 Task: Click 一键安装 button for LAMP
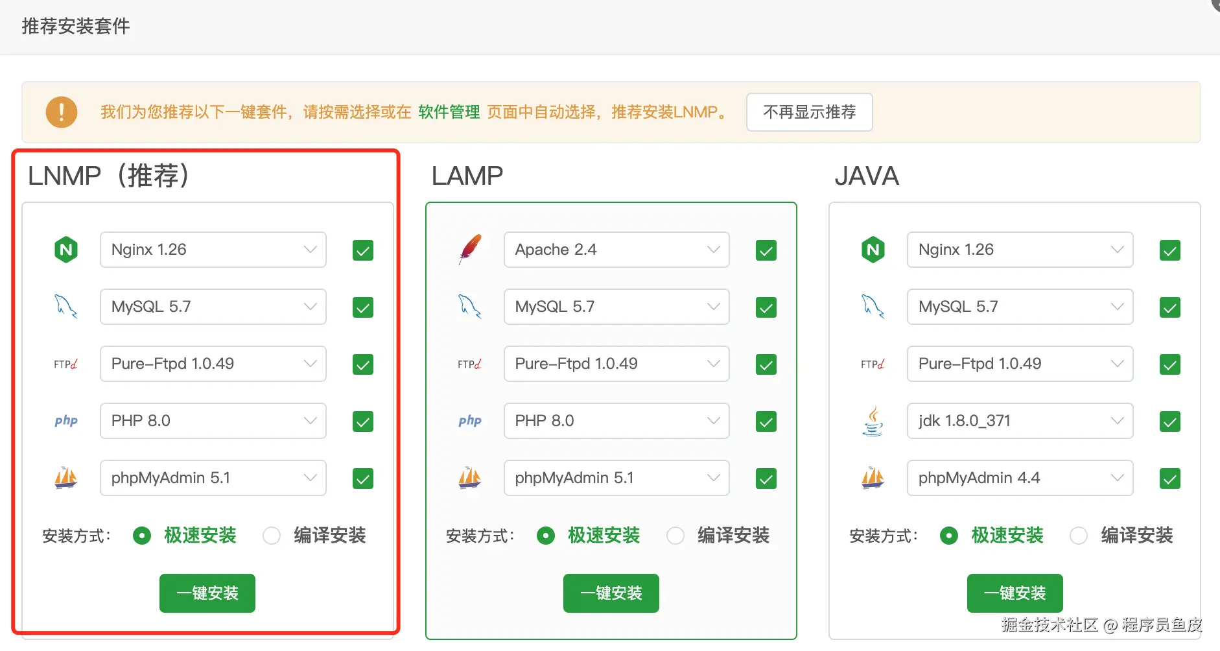pos(611,593)
